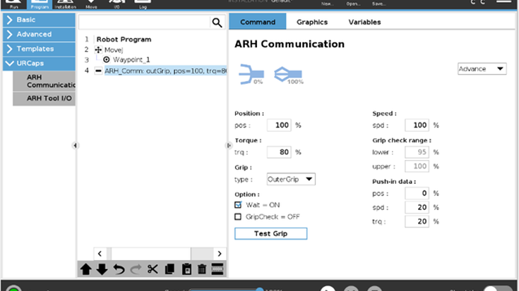Image resolution: width=519 pixels, height=291 pixels.
Task: Switch to the Graphics tab
Action: coord(312,22)
